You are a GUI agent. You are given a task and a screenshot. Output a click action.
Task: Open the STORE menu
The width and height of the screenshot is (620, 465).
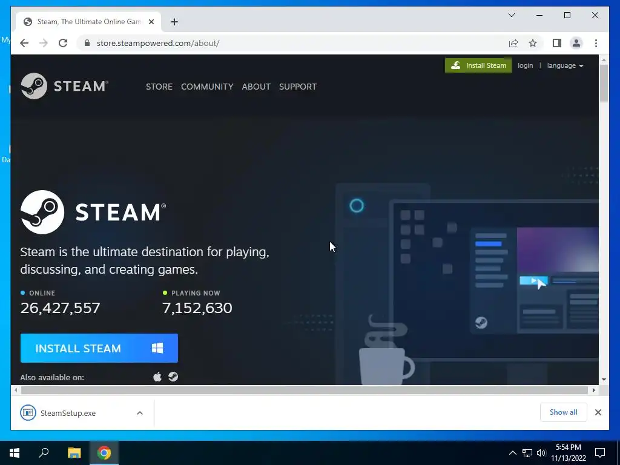tap(159, 87)
